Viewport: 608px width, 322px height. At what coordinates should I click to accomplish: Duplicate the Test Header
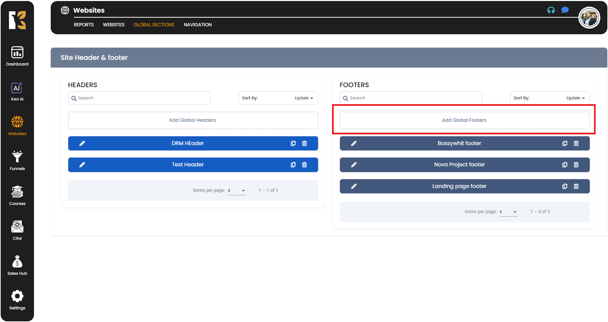point(293,165)
